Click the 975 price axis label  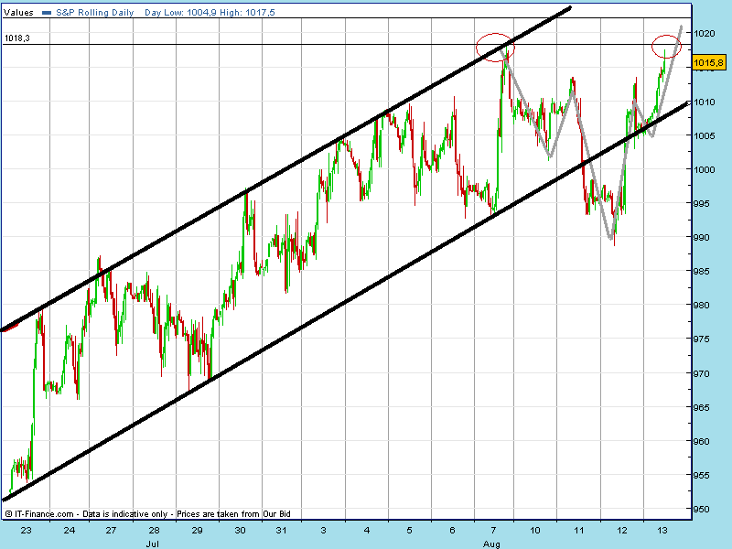[x=702, y=339]
